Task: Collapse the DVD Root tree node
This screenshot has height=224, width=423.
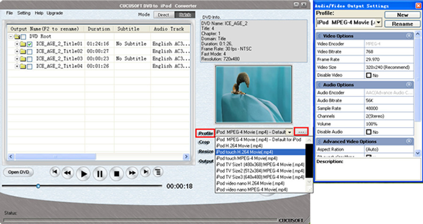Action: coord(10,36)
